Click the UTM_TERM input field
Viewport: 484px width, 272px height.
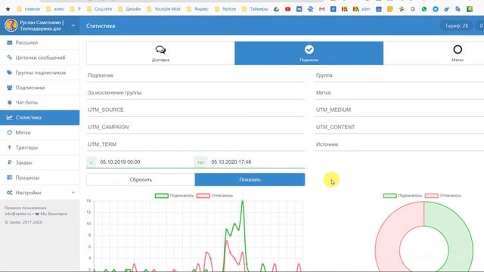[196, 144]
